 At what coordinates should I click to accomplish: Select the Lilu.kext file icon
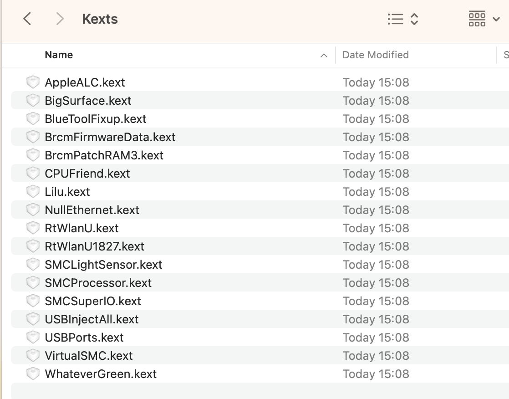(33, 191)
